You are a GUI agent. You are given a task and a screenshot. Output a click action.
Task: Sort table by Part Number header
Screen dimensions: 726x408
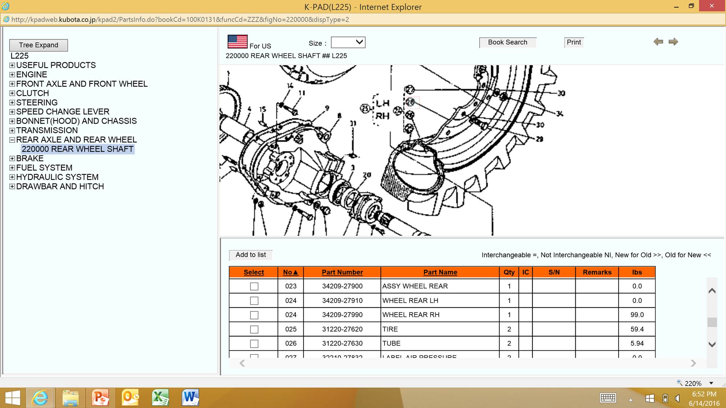[342, 272]
